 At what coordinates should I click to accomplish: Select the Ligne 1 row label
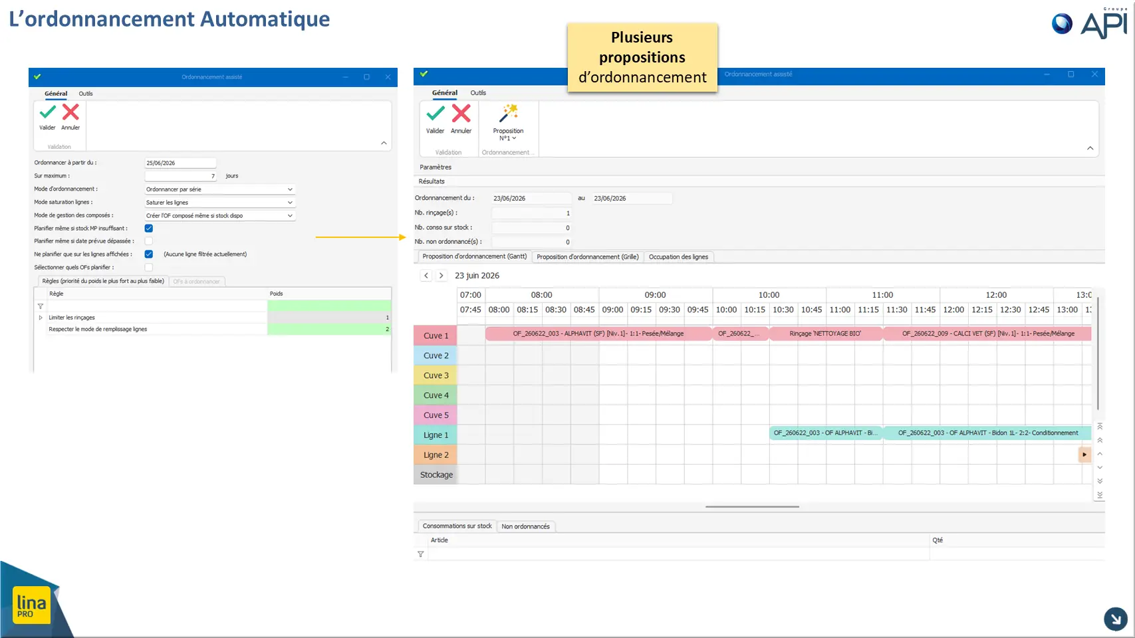click(x=436, y=435)
